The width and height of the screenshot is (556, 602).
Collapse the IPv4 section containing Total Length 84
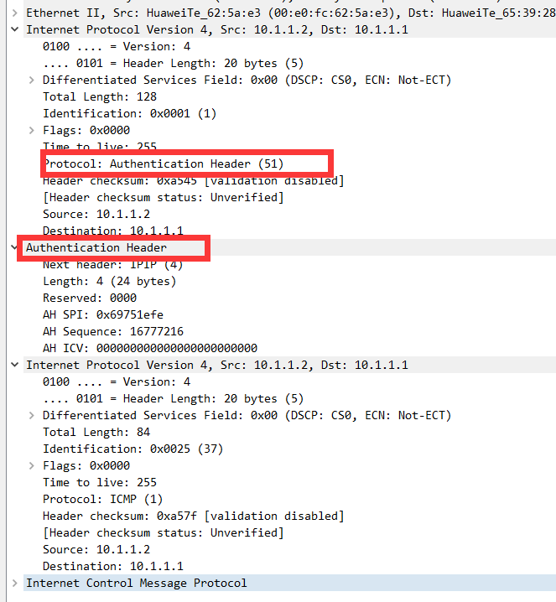[15, 365]
